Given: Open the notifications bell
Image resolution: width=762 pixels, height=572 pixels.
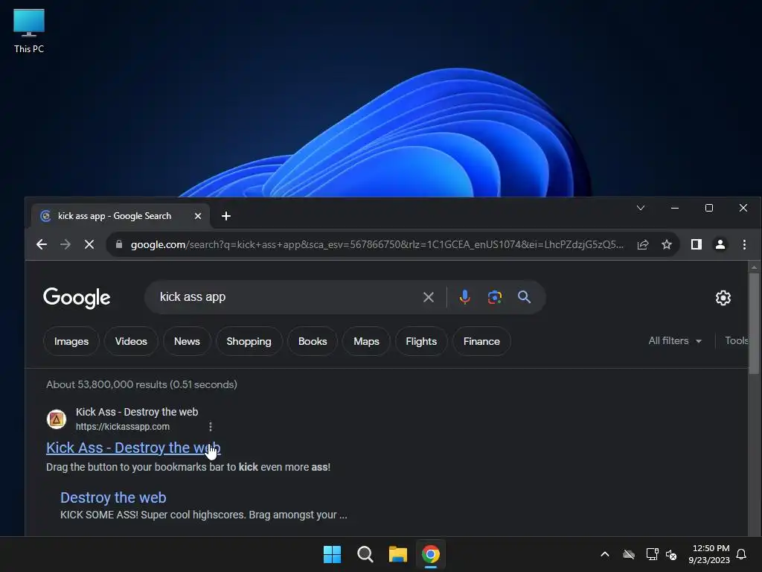Looking at the screenshot, I should click(742, 554).
